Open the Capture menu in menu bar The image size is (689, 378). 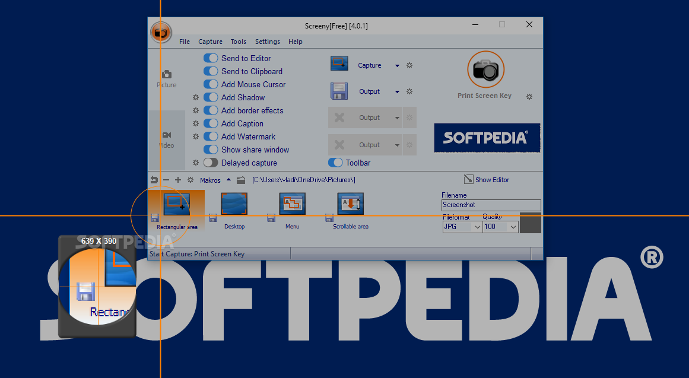[x=210, y=42]
